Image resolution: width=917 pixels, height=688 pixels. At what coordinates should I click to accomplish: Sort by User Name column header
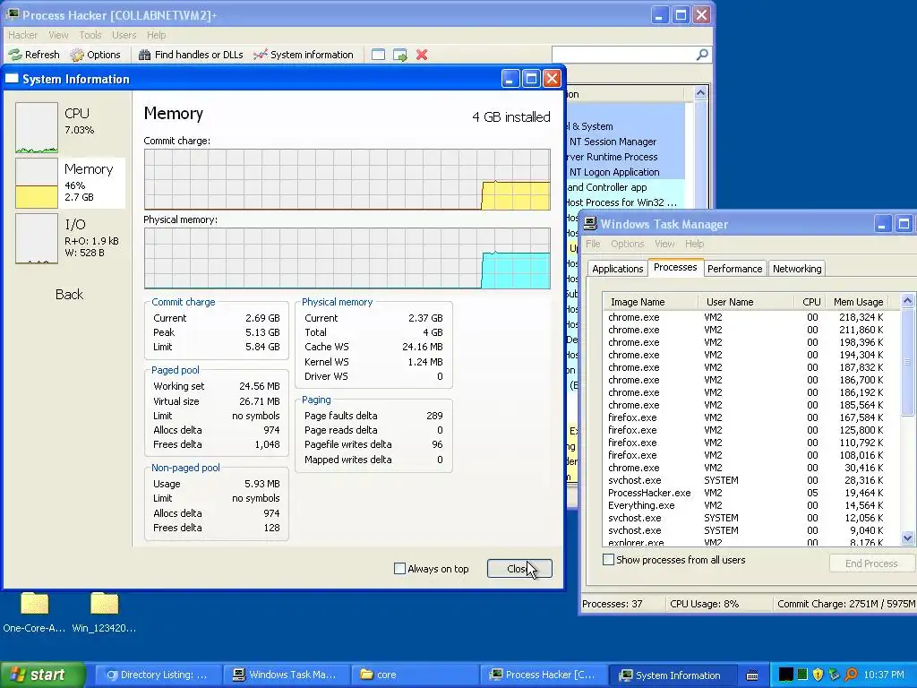pyautogui.click(x=746, y=302)
